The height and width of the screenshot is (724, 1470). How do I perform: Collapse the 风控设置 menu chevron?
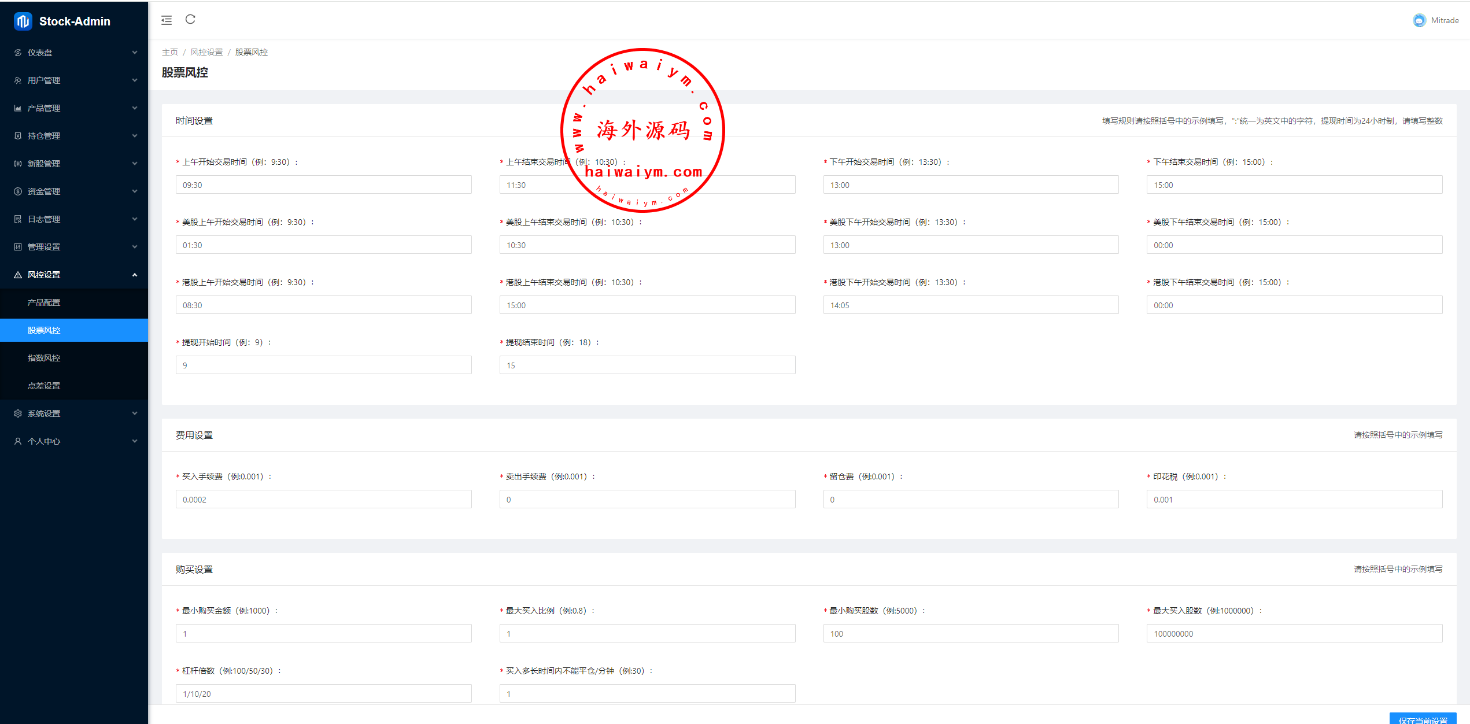135,275
